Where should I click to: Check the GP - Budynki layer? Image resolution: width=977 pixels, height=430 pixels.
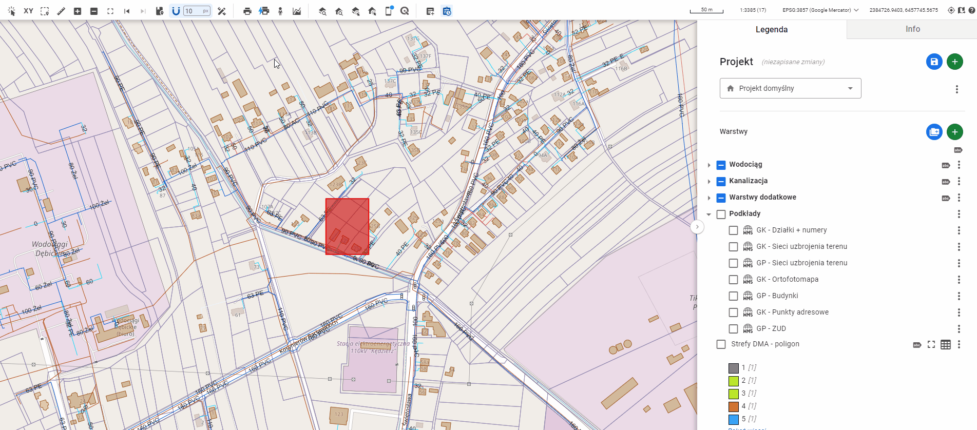[733, 296]
